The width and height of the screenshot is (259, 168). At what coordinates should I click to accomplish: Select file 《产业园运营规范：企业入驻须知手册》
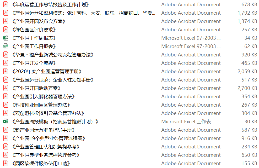53,80
